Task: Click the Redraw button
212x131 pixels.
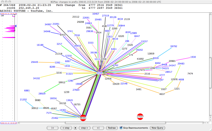Action: coord(112,128)
